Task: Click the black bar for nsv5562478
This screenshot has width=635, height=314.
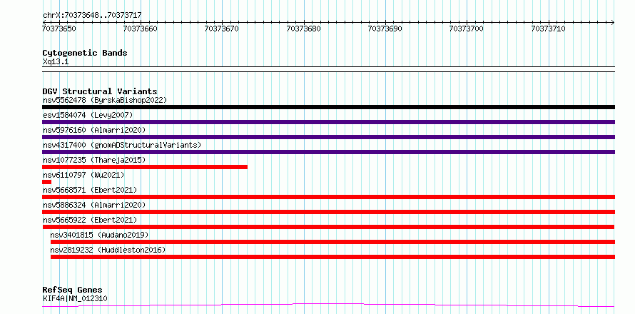Action: [328, 107]
